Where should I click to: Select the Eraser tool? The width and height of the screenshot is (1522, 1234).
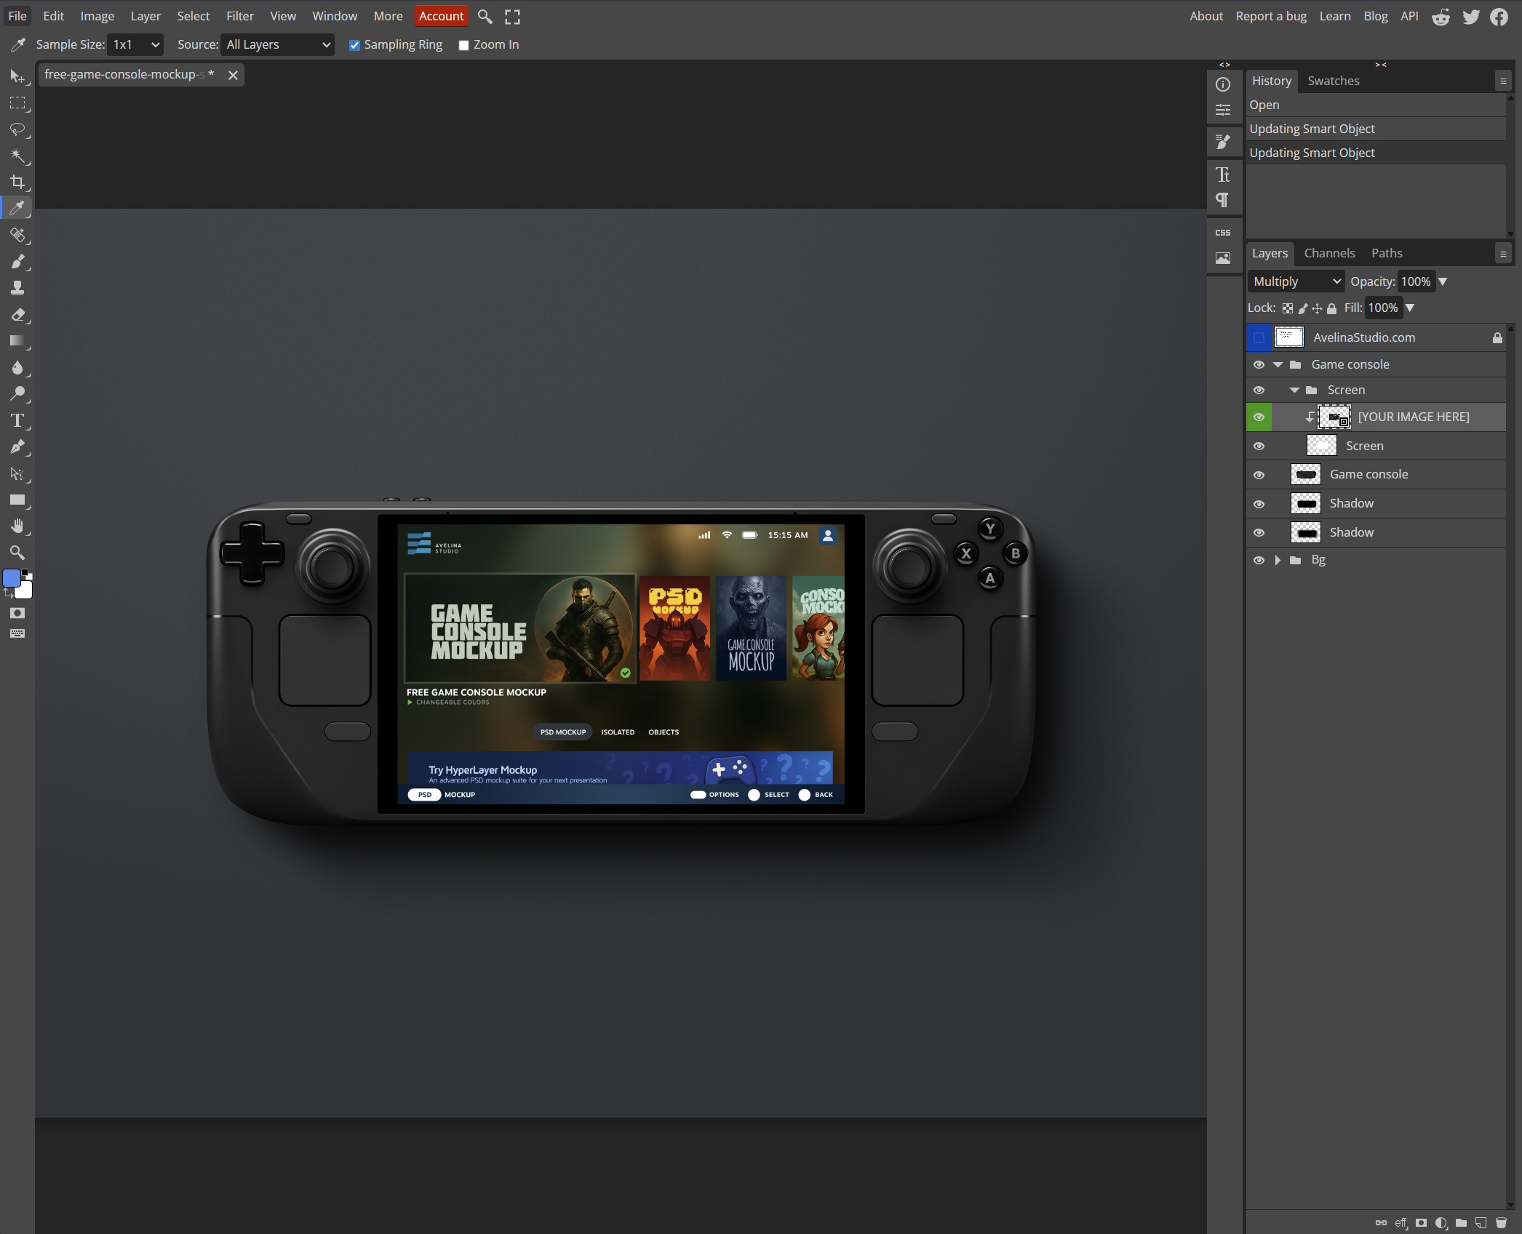pyautogui.click(x=17, y=315)
